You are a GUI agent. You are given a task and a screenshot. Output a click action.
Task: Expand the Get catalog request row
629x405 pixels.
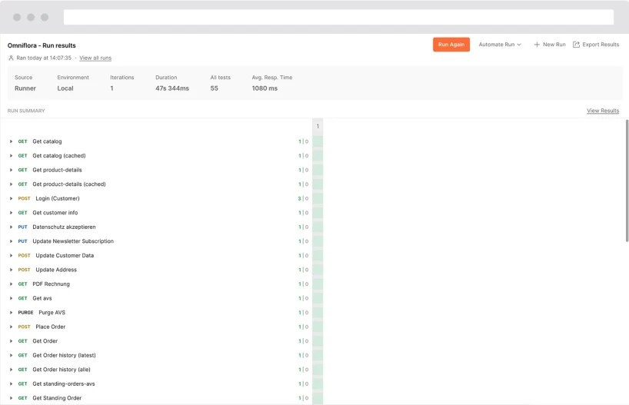(11, 141)
